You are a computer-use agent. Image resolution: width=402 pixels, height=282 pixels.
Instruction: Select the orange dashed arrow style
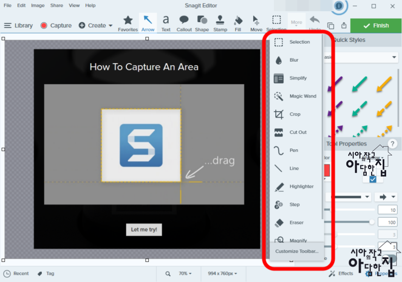tap(384, 109)
